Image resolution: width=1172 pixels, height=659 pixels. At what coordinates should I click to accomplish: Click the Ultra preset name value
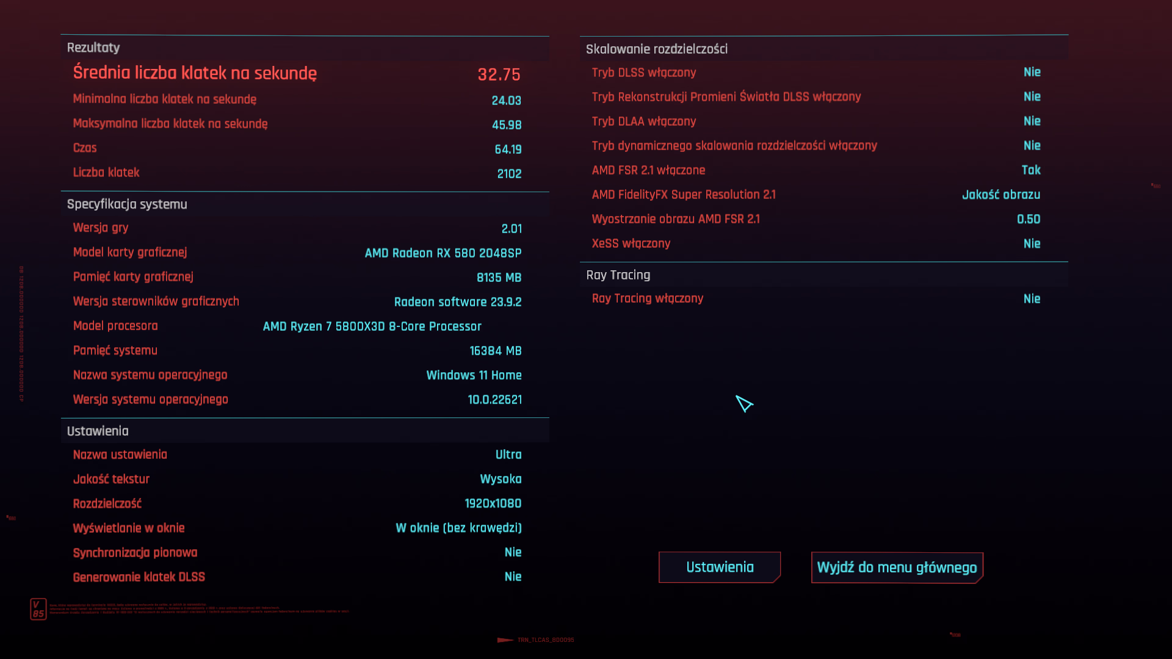[x=508, y=455]
